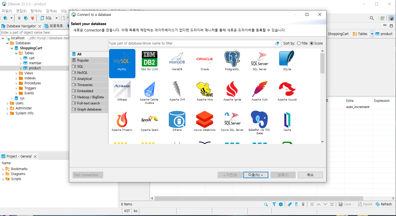Screen dimensions: 396x216
Task: Click Refresh in the bottom toolbar
Action: (383, 204)
